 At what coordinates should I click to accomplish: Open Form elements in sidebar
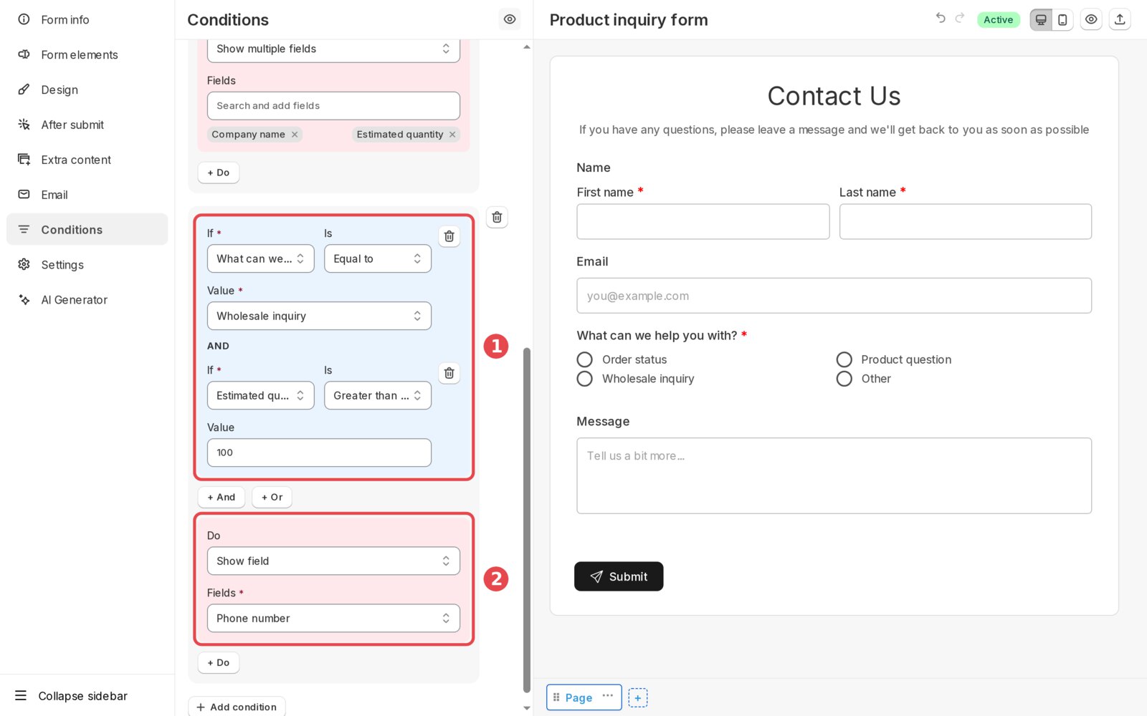(87, 55)
